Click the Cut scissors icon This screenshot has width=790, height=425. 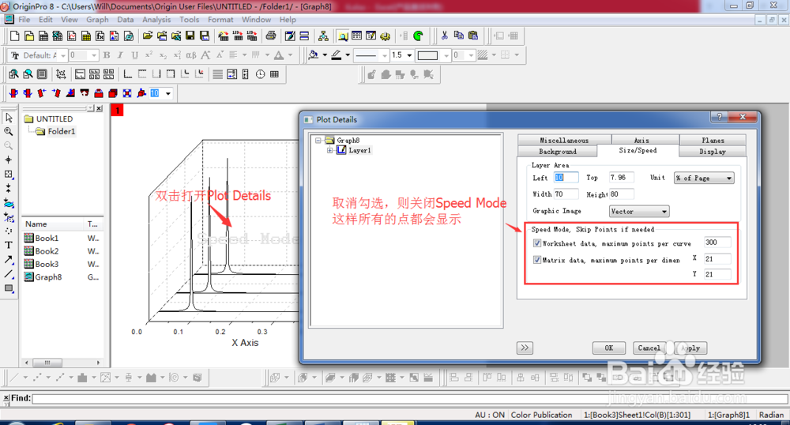pyautogui.click(x=444, y=36)
